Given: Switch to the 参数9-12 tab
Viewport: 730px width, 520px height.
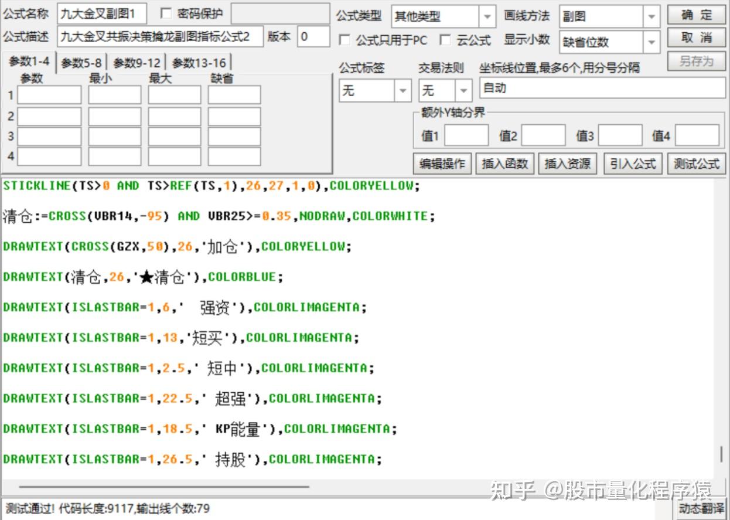Looking at the screenshot, I should (137, 63).
